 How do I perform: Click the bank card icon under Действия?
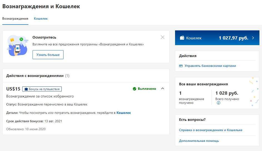click(181, 66)
